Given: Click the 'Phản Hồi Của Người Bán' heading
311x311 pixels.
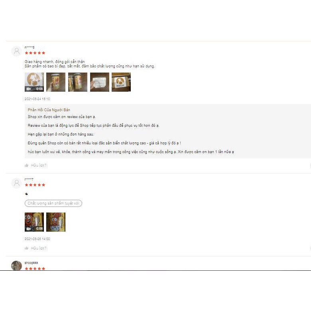Looking at the screenshot, I should click(49, 110).
